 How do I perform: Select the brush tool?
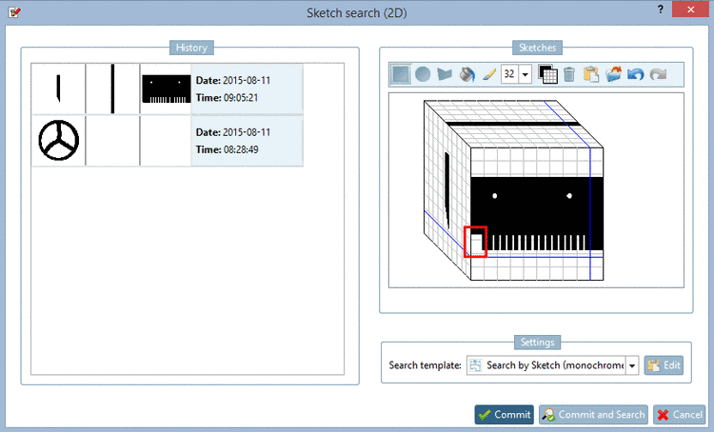tap(489, 74)
